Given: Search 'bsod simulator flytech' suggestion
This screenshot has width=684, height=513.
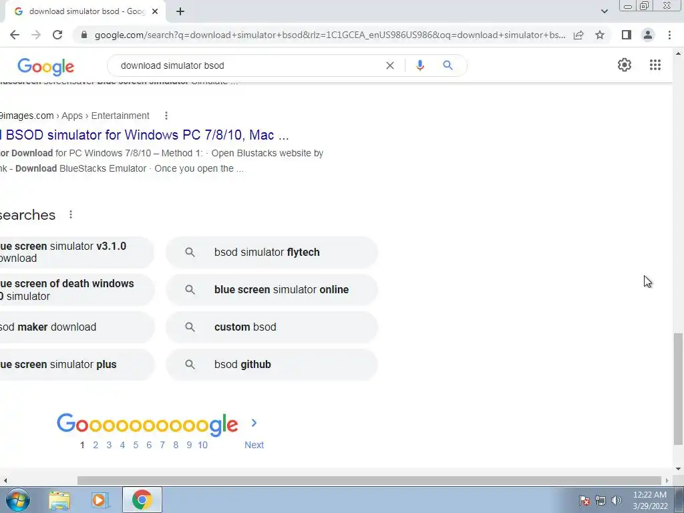Looking at the screenshot, I should pos(272,252).
